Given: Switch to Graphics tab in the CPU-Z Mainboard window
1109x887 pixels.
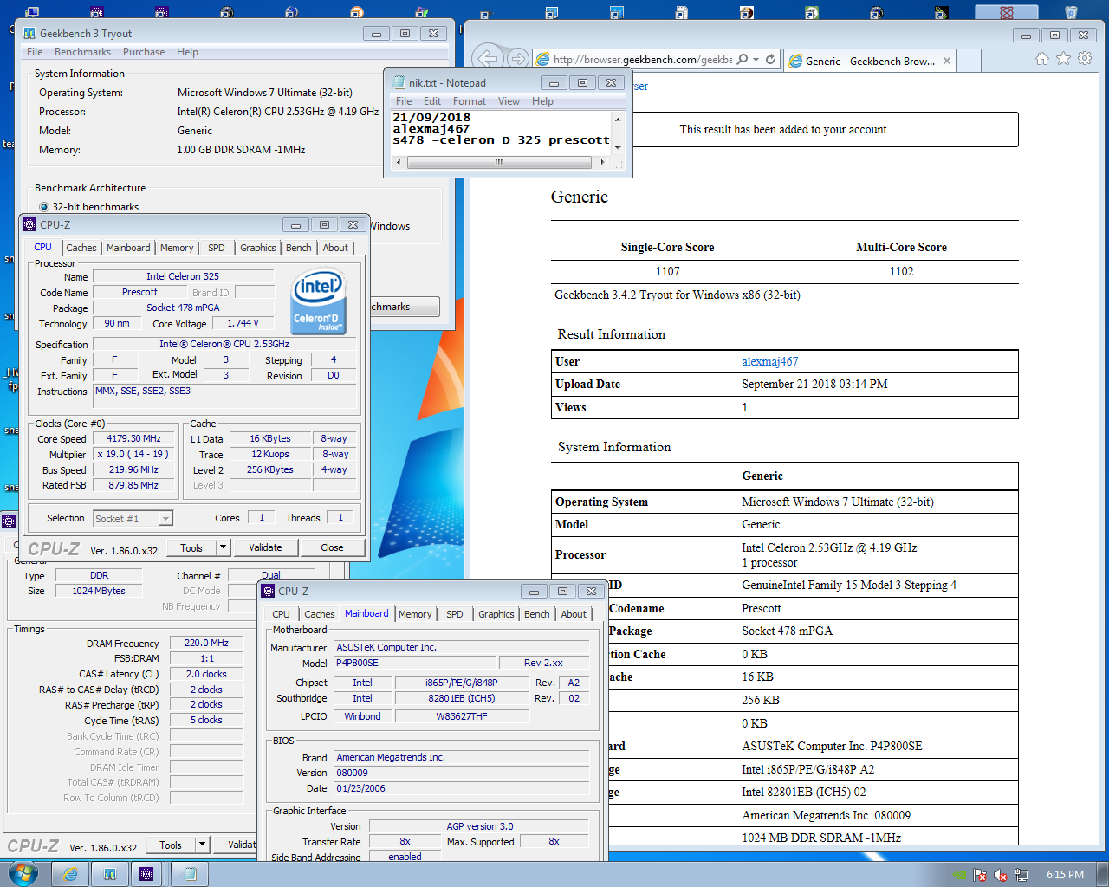Looking at the screenshot, I should (x=496, y=614).
